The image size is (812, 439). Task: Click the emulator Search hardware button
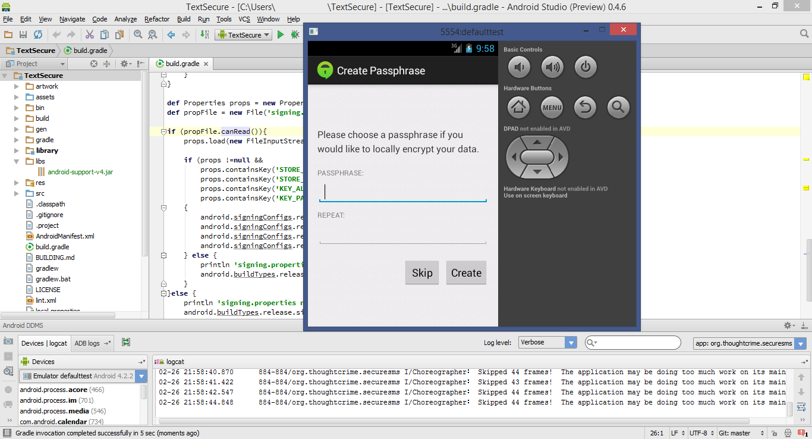coord(619,107)
